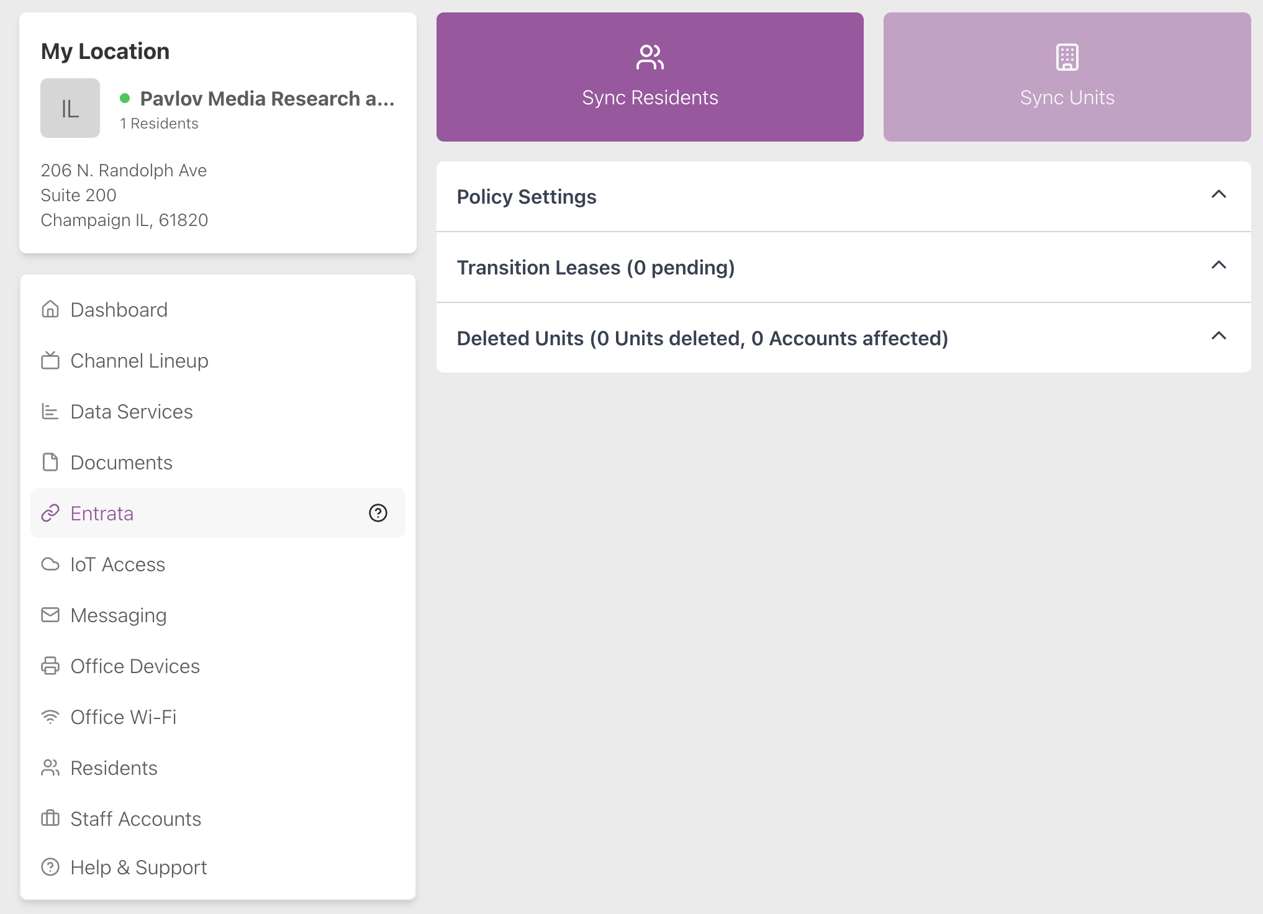This screenshot has width=1263, height=914.
Task: Open the Documents page
Action: [218, 462]
